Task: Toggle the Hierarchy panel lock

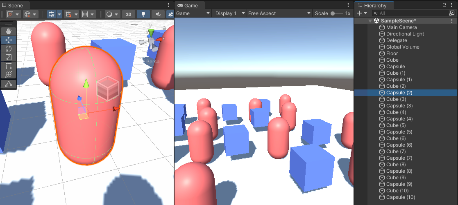Action: 444,5
